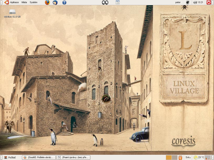Click the Počítač button in bottom panel
214x160 pixels.
click(10, 157)
